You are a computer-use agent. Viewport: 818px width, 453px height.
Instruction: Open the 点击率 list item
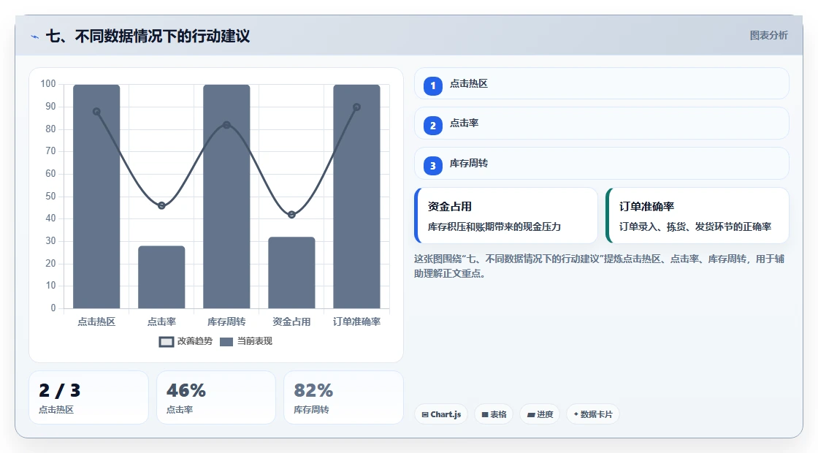pyautogui.click(x=602, y=123)
